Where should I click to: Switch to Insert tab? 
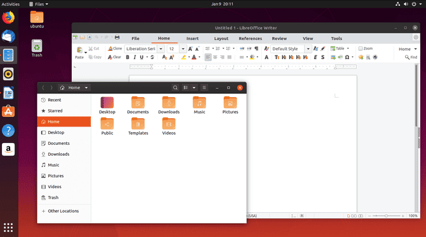(x=193, y=39)
